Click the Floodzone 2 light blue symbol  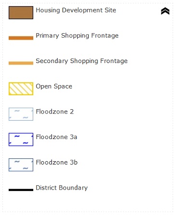21,114
